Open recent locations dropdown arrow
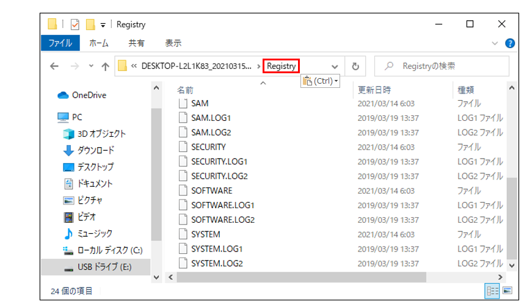The image size is (527, 307). coord(91,66)
